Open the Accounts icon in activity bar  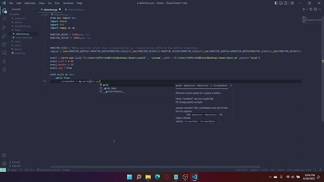tap(4, 155)
